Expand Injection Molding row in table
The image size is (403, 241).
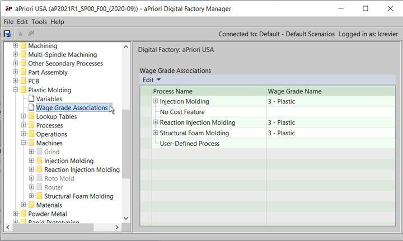point(155,101)
